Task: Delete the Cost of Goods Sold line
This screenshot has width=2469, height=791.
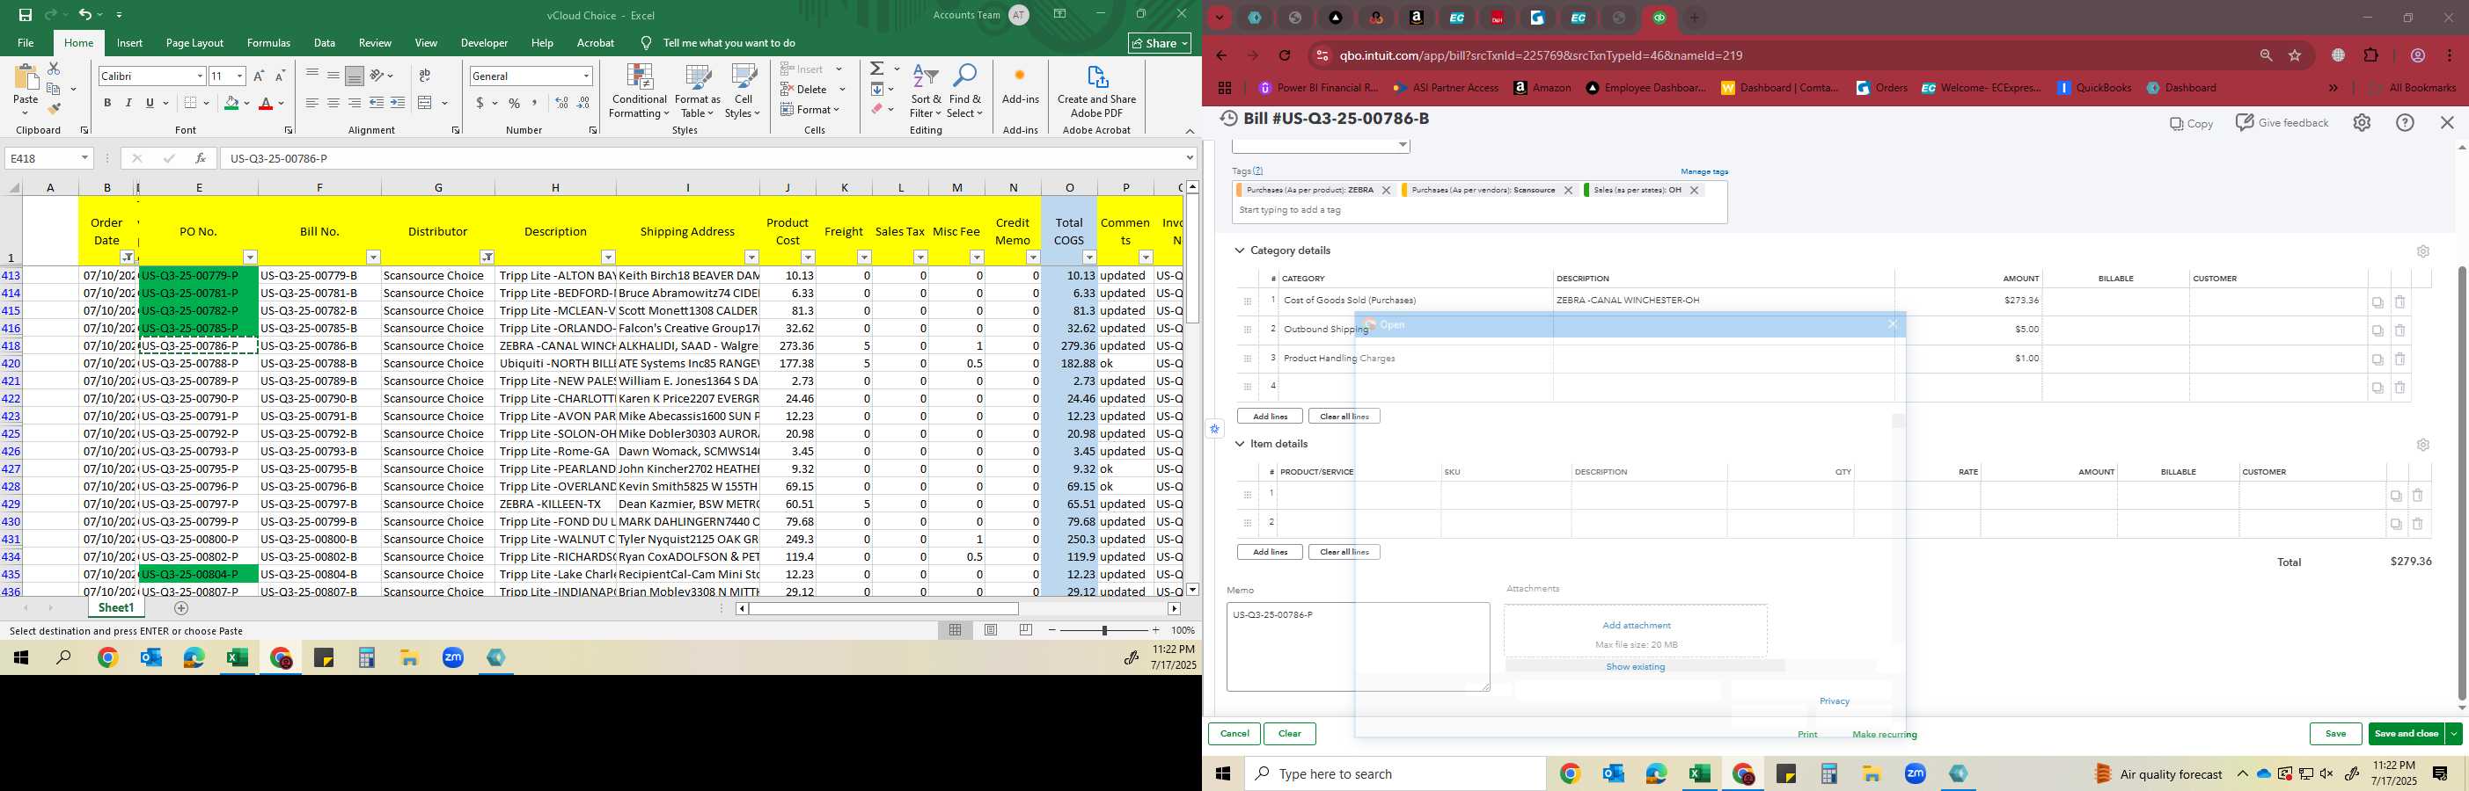Action: (2400, 301)
